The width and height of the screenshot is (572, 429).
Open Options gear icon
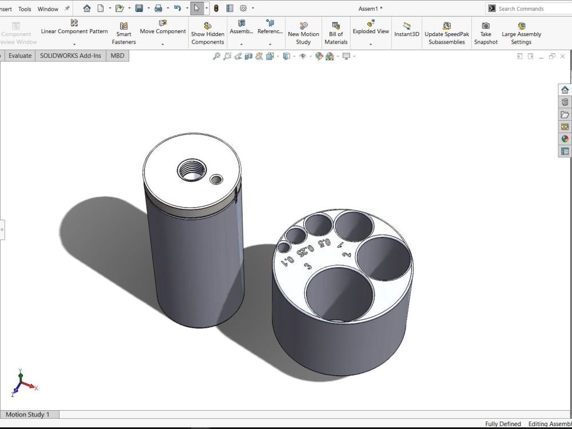[243, 9]
